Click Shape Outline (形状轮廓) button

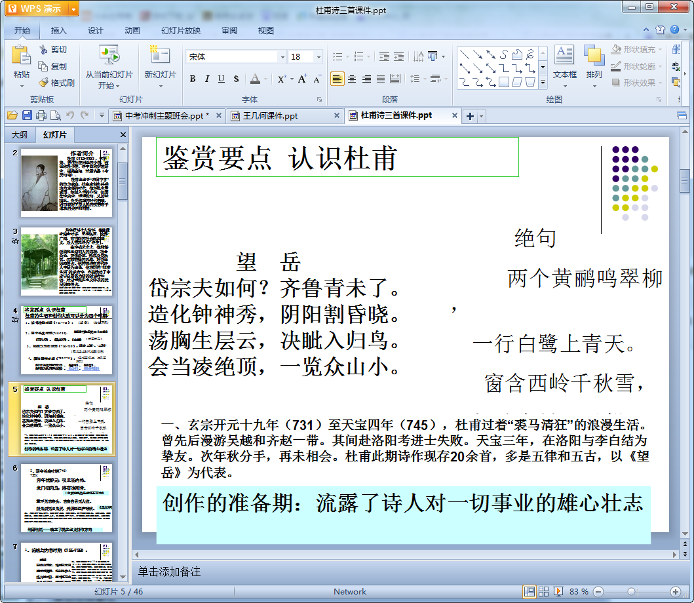[636, 66]
